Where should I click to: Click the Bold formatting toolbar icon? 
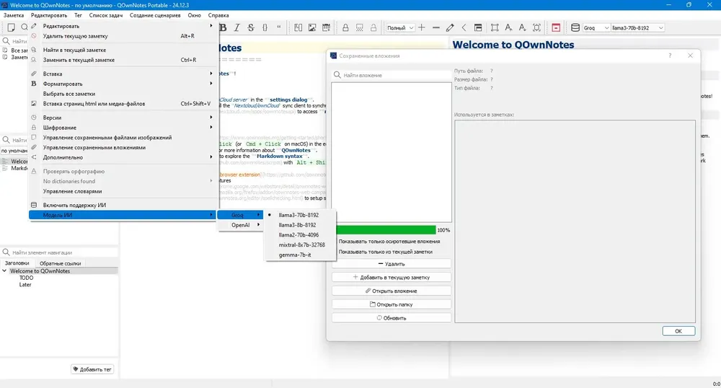tap(223, 27)
